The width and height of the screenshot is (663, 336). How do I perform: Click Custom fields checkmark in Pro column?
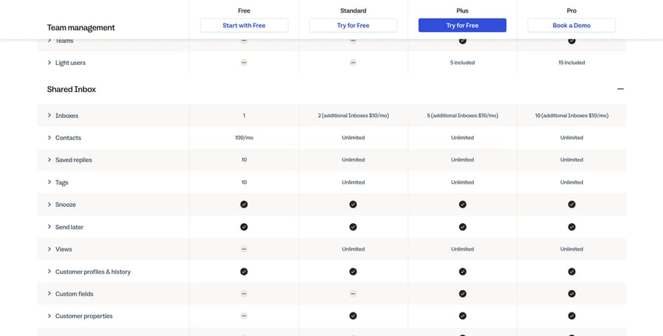(572, 294)
